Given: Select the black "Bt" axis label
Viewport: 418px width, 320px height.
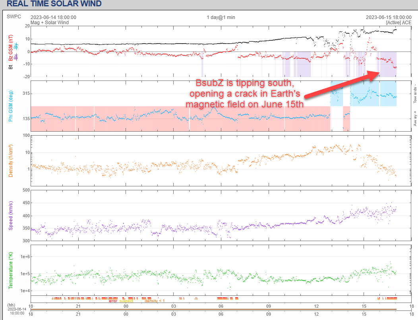Looking at the screenshot, I should 10,67.
